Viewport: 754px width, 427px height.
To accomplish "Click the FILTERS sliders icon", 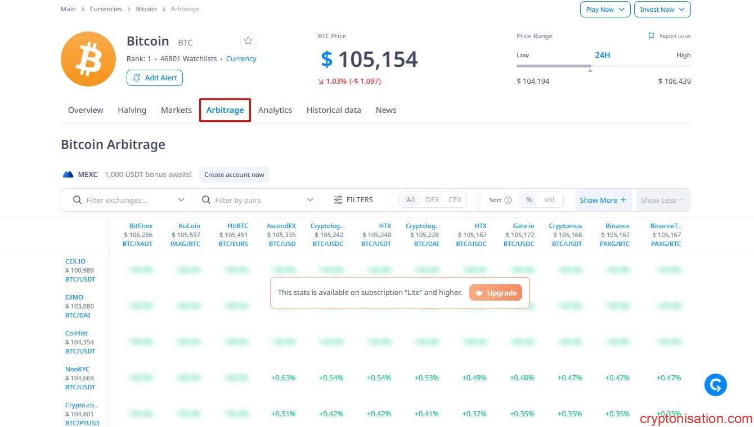I will 338,200.
